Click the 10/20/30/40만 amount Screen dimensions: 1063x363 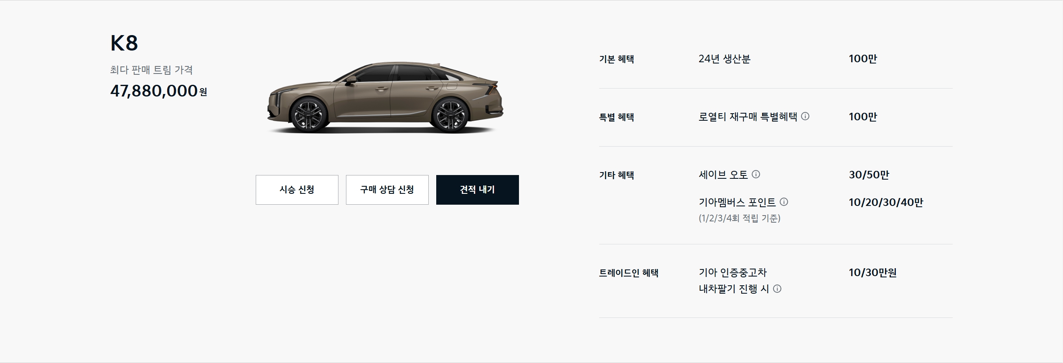pos(886,202)
